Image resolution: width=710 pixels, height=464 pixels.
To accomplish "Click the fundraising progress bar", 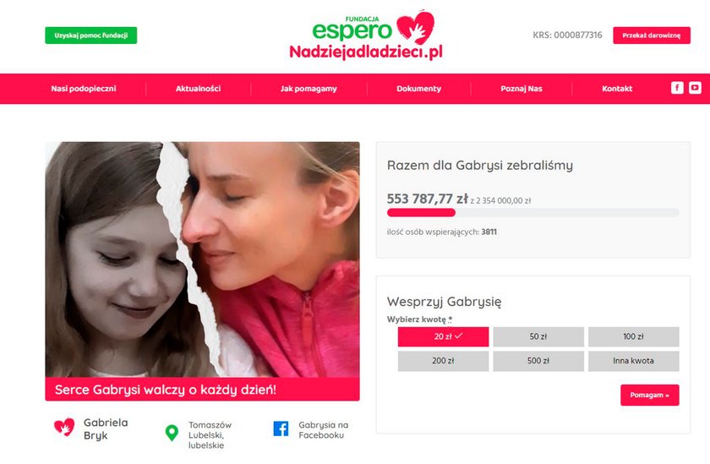I will (x=533, y=213).
